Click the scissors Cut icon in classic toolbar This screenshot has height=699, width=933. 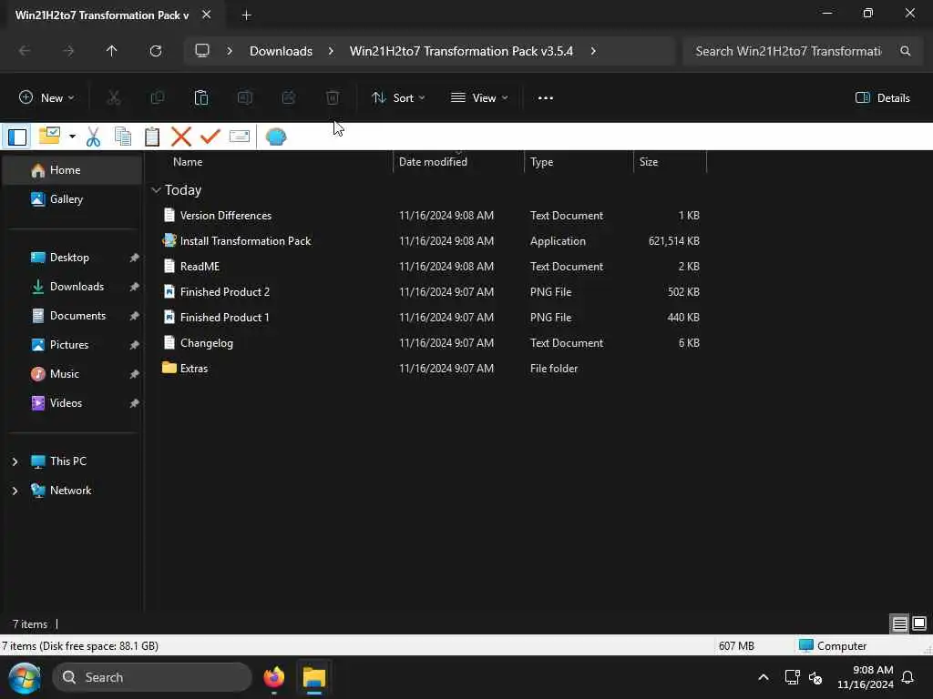[x=94, y=137]
